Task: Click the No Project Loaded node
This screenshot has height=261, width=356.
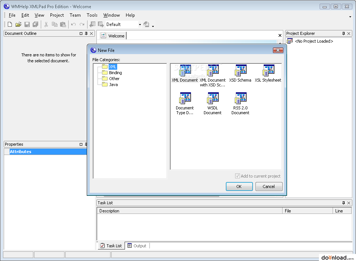Action: point(314,41)
